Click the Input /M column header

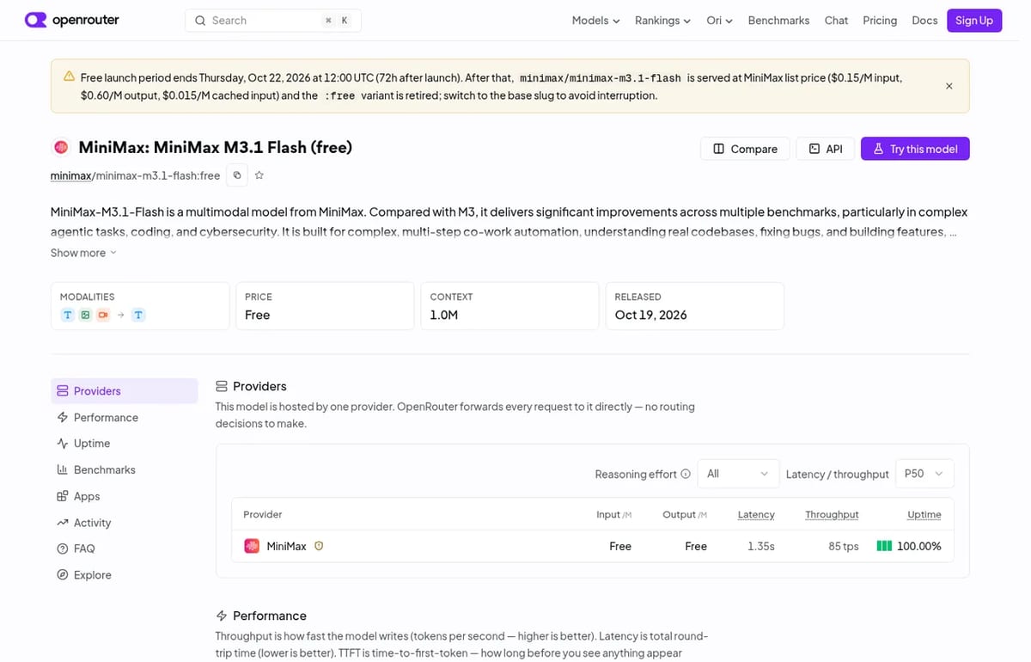click(x=614, y=515)
